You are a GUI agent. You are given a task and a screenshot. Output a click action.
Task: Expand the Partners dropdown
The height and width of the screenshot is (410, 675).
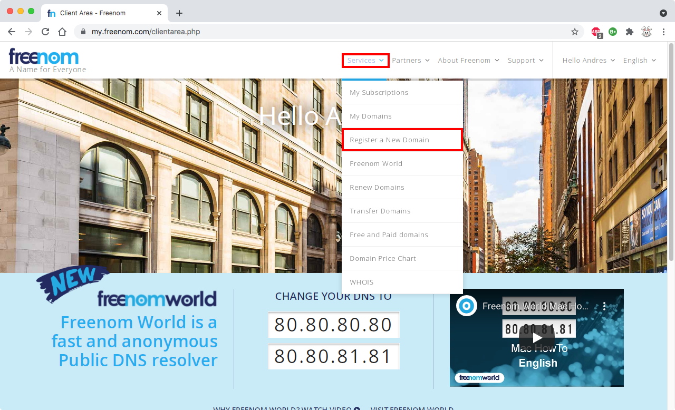(x=410, y=61)
